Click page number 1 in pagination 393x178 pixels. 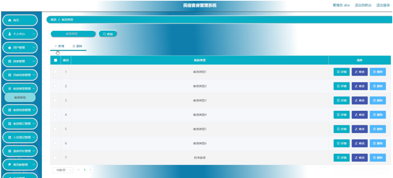coord(84,170)
